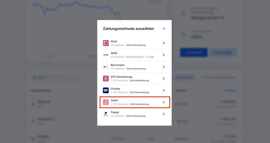This screenshot has height=143, width=270.
Task: Hit the arrow beside EPS Überweisung
Action: [x=164, y=79]
